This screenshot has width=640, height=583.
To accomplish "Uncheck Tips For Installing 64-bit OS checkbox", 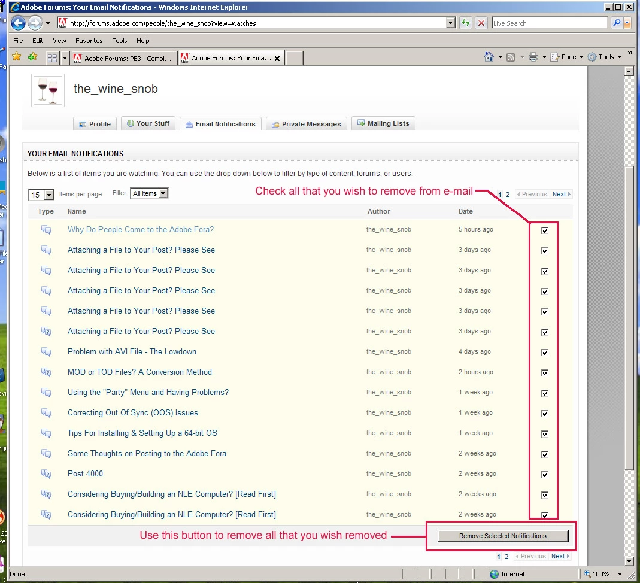I will click(x=544, y=434).
